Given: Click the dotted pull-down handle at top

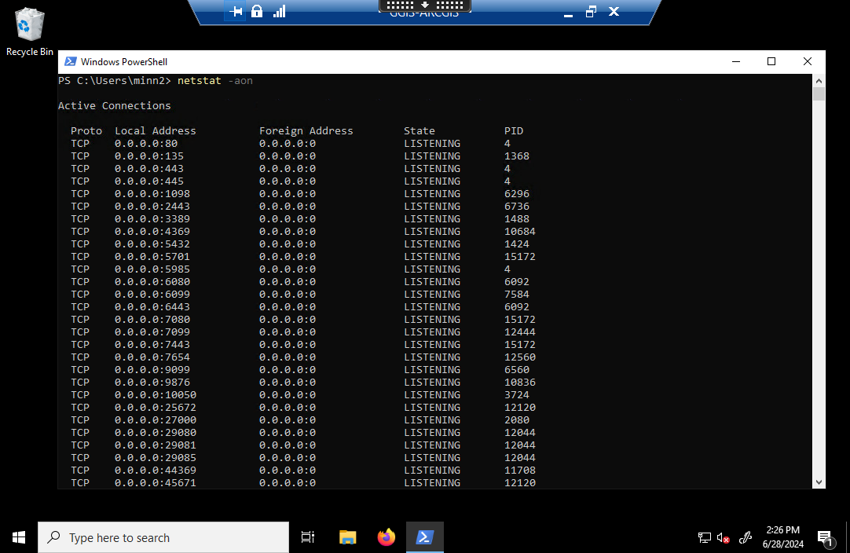Looking at the screenshot, I should coord(424,5).
